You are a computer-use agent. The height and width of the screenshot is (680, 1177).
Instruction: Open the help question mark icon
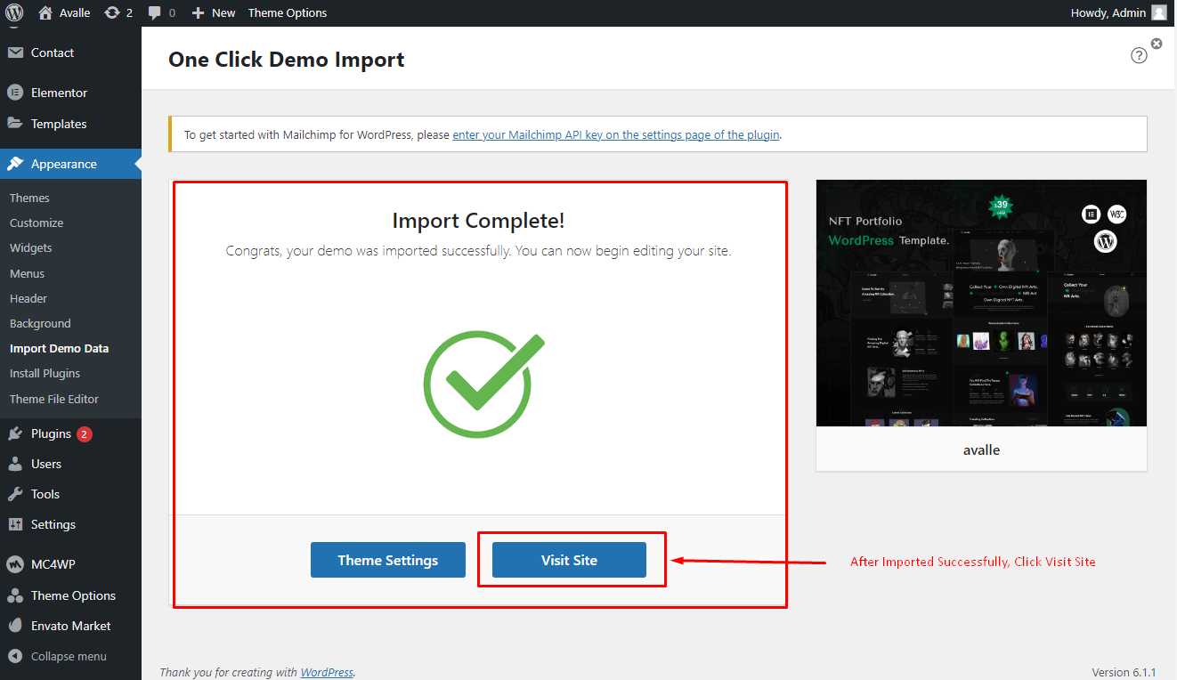coord(1139,55)
